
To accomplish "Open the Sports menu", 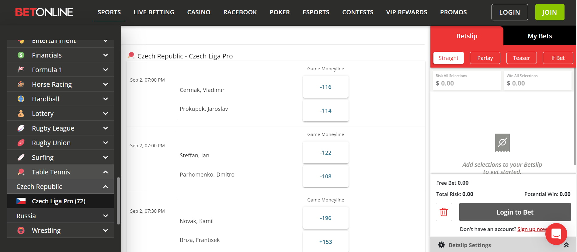I will click(109, 12).
